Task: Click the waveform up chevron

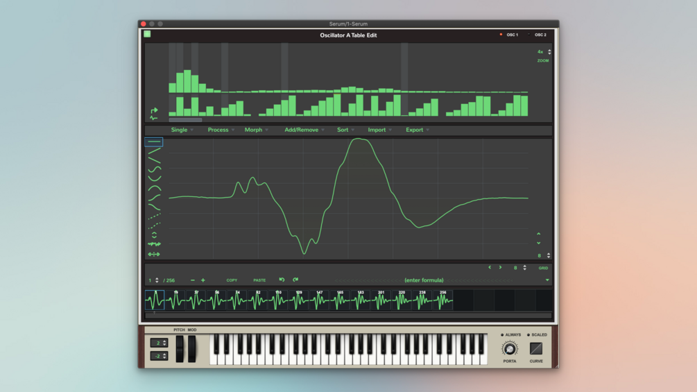Action: point(538,234)
